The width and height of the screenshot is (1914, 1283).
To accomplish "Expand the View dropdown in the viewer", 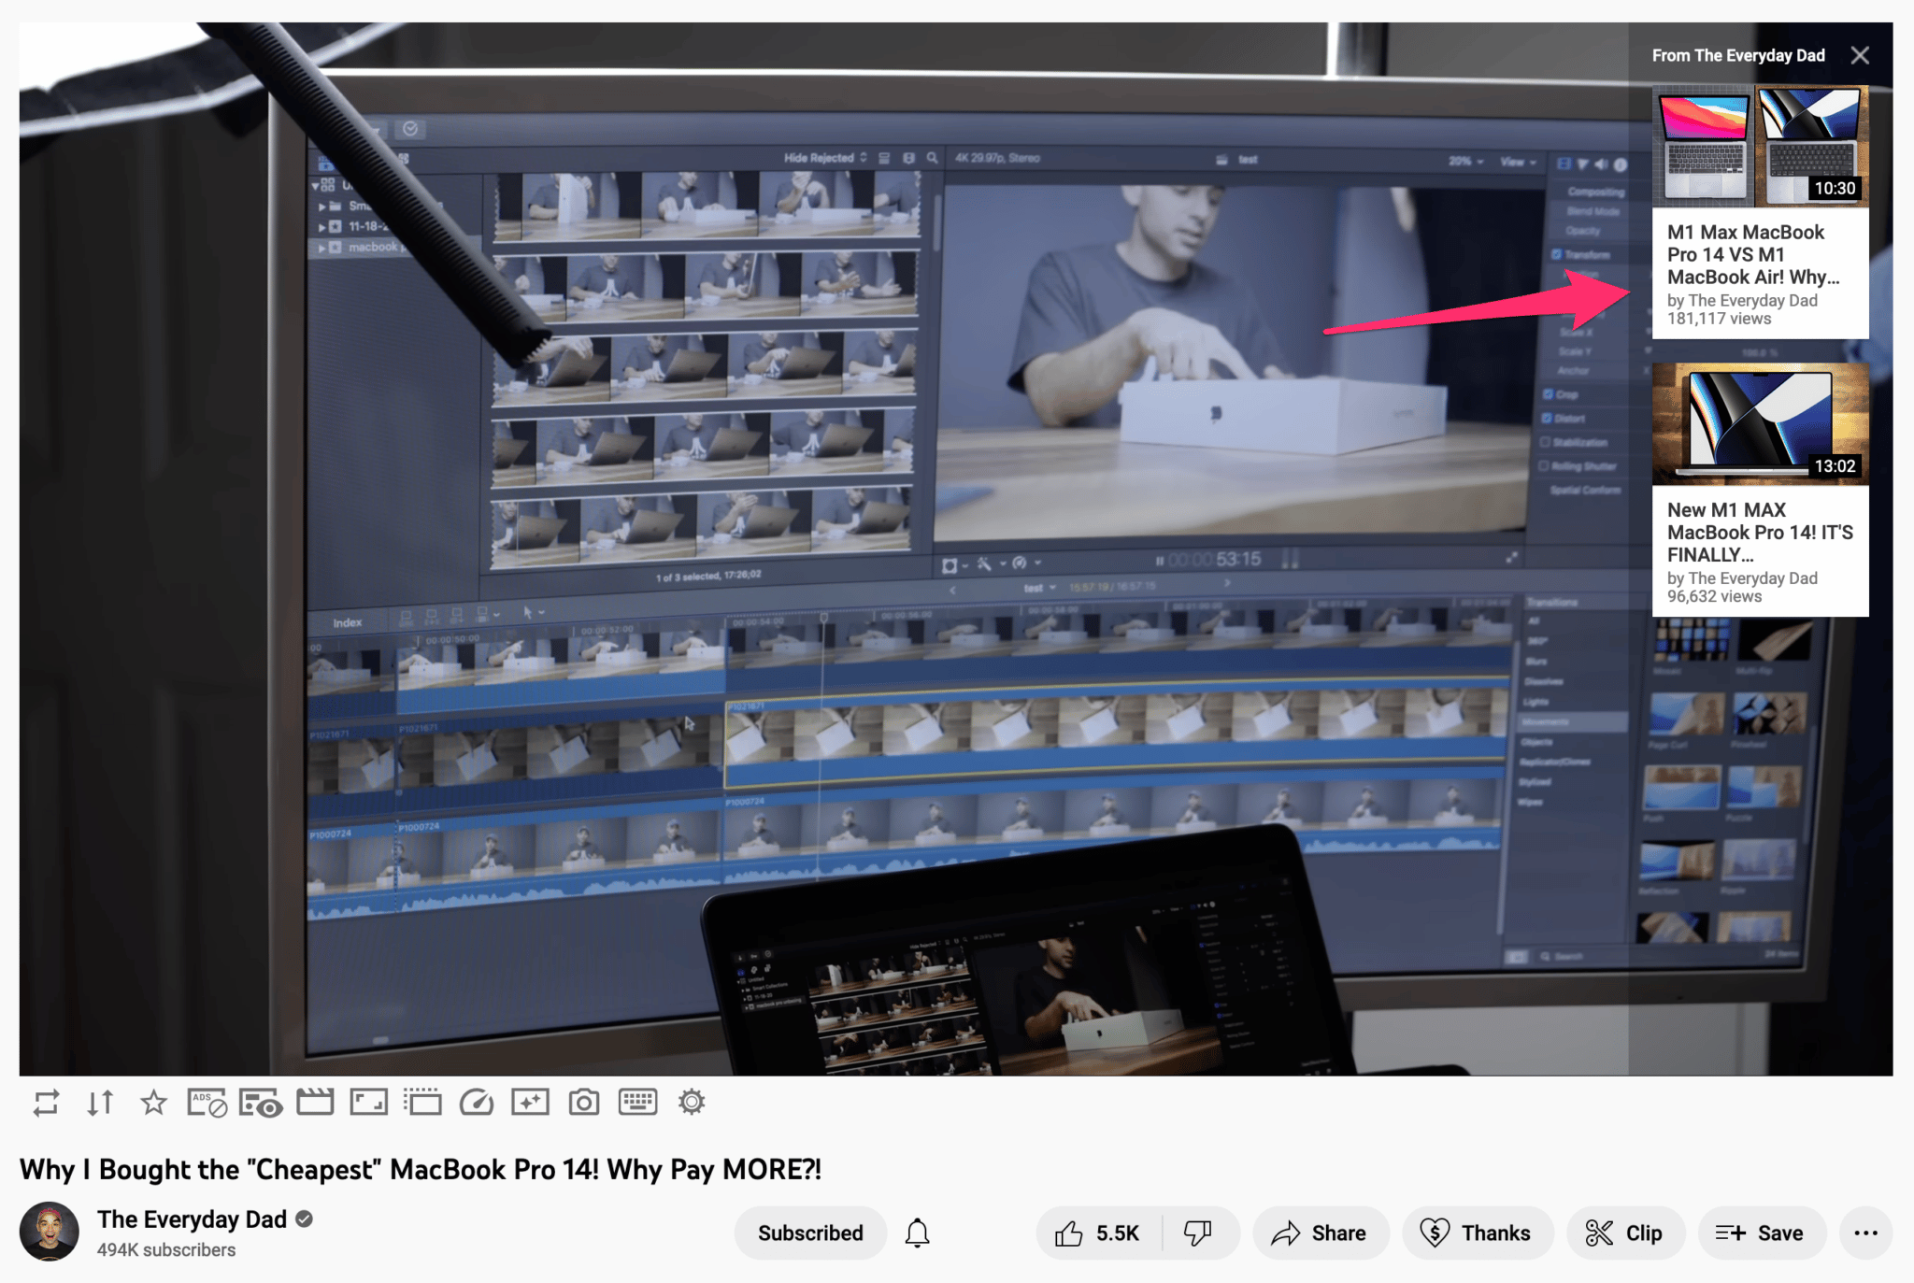I will (1517, 161).
